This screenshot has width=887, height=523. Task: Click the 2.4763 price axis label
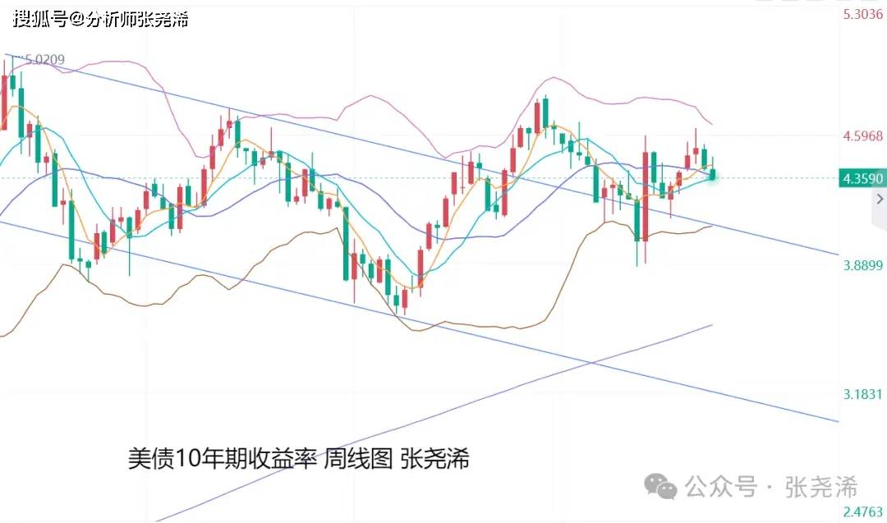click(862, 512)
